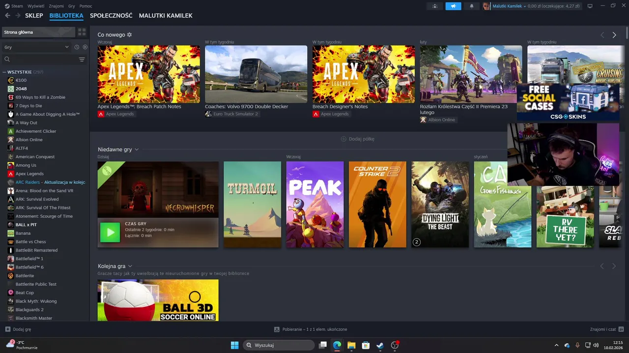Open advanced filters icon in library search
Image resolution: width=629 pixels, height=353 pixels.
point(82,59)
